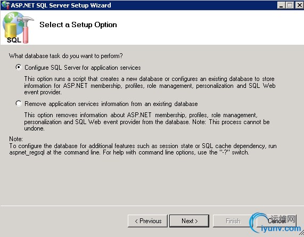This screenshot has height=237, width=304.
Task: Advance with the Next button
Action: point(190,221)
